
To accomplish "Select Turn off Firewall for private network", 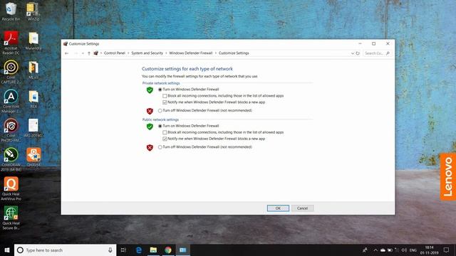I will (x=160, y=111).
